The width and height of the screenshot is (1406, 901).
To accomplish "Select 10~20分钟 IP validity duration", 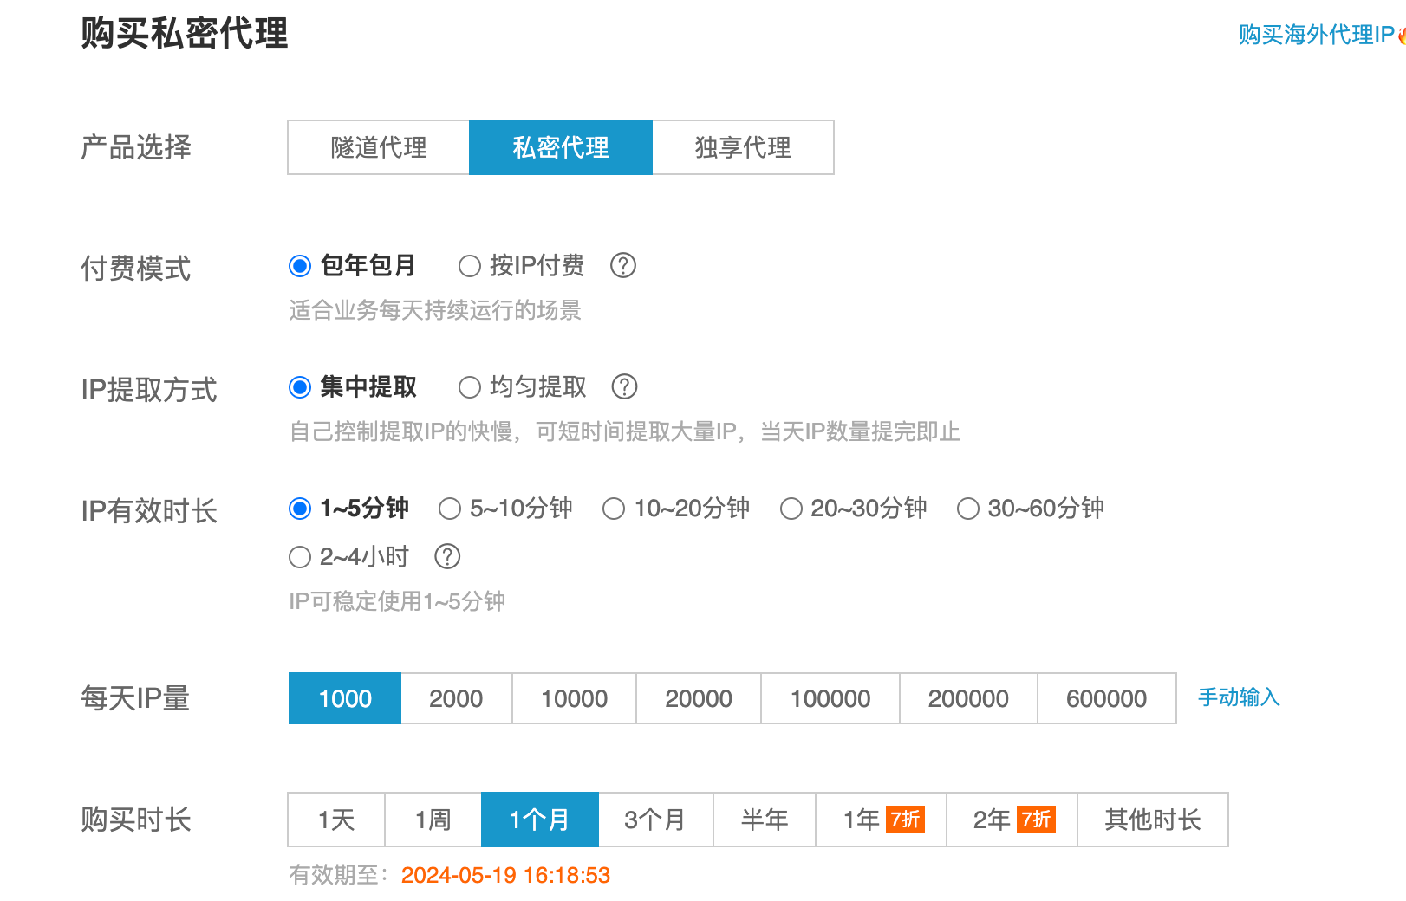I will pyautogui.click(x=614, y=509).
